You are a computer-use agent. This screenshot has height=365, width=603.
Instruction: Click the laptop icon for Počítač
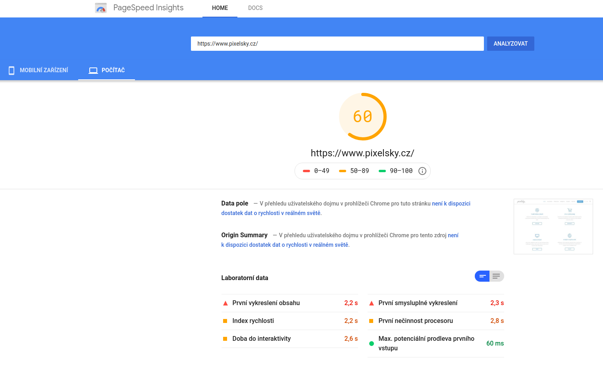click(x=93, y=70)
